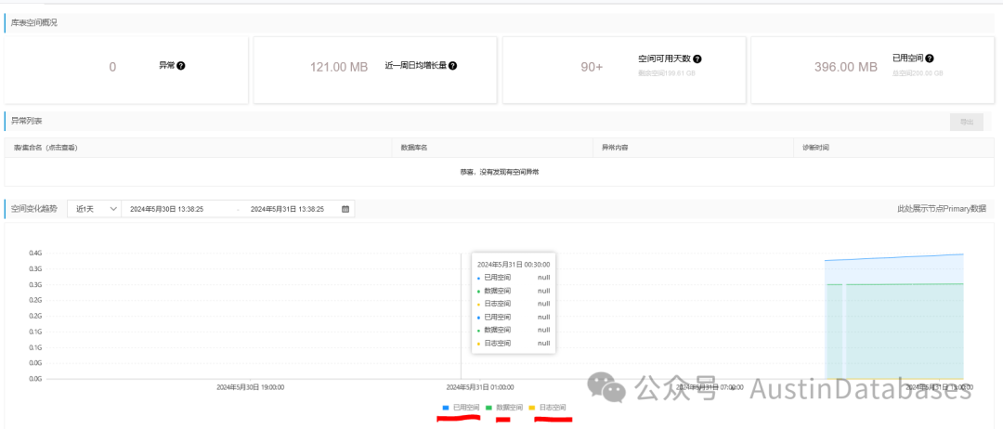Click help icon beside 近一周日均增长量
The width and height of the screenshot is (1003, 429).
(453, 66)
